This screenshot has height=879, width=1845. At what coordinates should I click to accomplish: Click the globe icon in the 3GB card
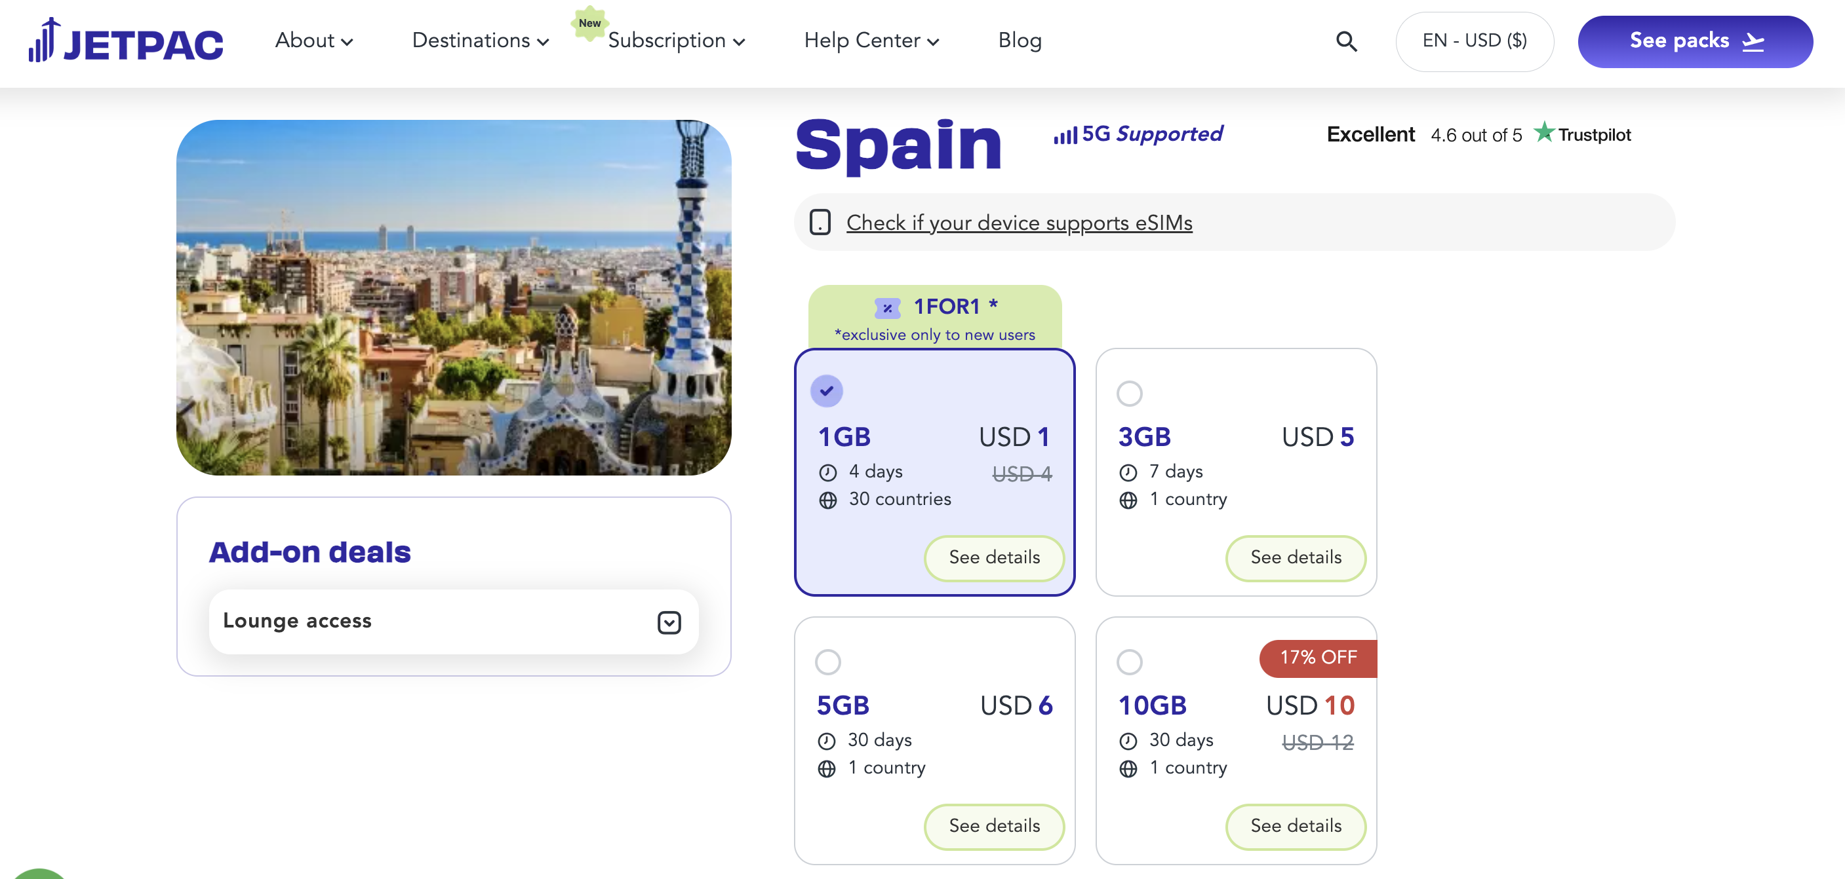[x=1127, y=500]
